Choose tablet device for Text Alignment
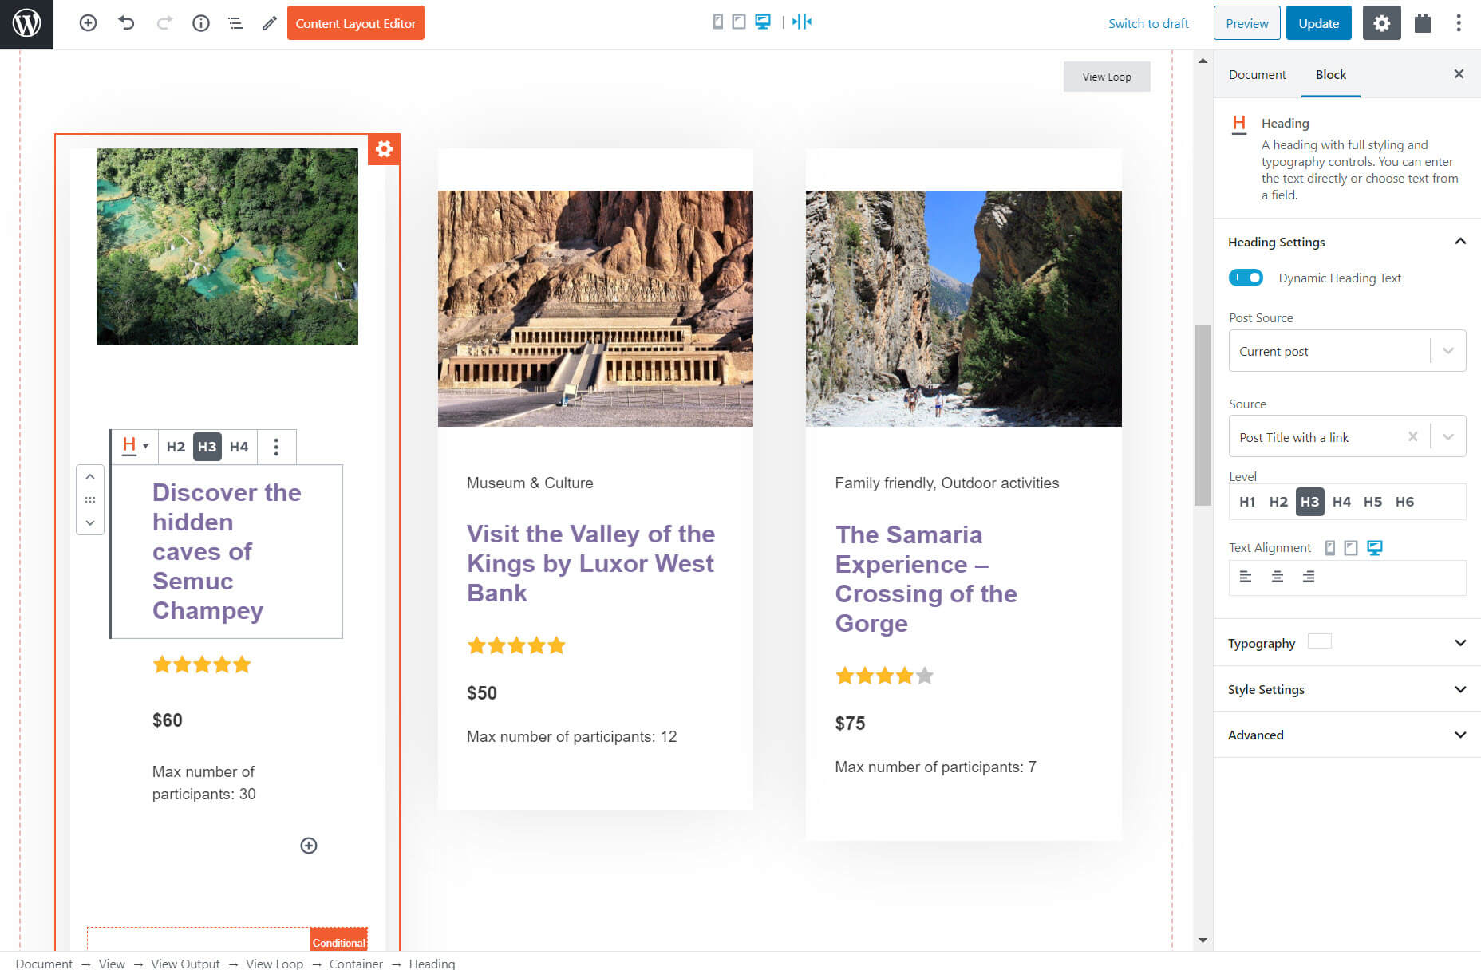This screenshot has height=970, width=1481. pos(1351,547)
